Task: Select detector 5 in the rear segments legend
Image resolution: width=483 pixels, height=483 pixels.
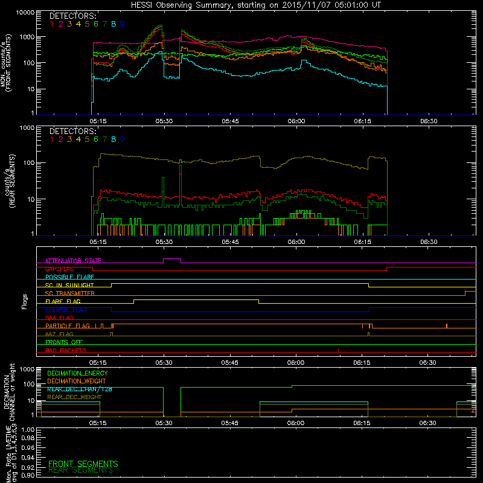Action: 87,139
